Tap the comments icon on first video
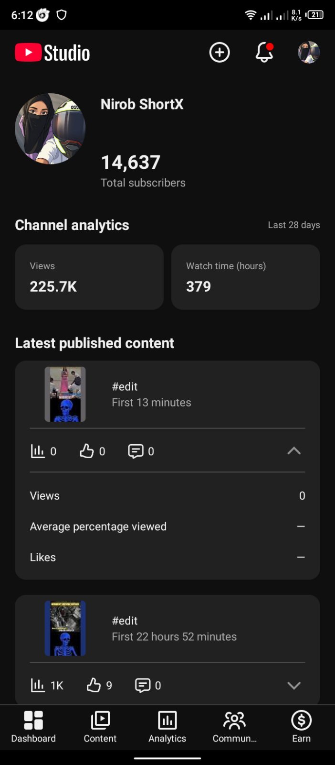Screen dimensions: 335x765 [x=136, y=451]
